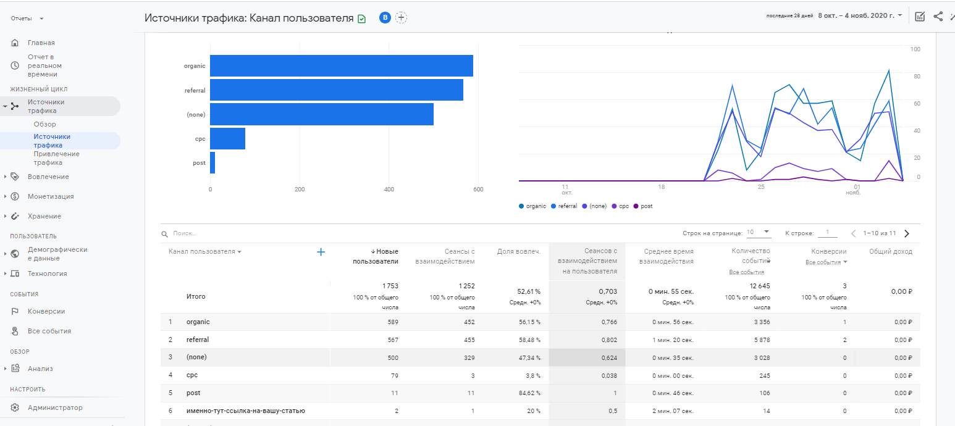This screenshot has width=955, height=426.
Task: Click the blue plus to add dimension
Action: (321, 252)
